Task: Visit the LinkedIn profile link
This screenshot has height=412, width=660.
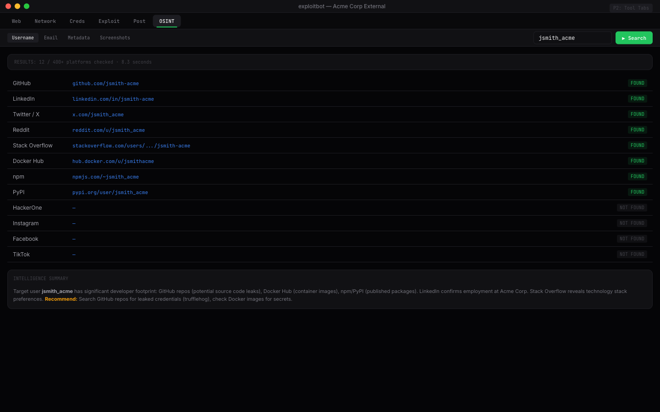Action: pyautogui.click(x=113, y=99)
